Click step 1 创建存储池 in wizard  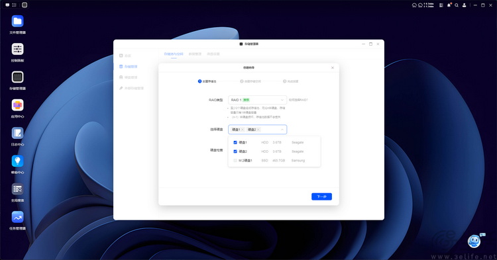coord(207,81)
